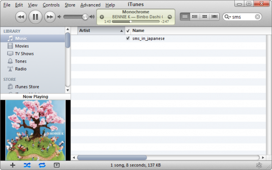Sort by the Artist column header
The width and height of the screenshot is (272, 170).
pos(101,31)
